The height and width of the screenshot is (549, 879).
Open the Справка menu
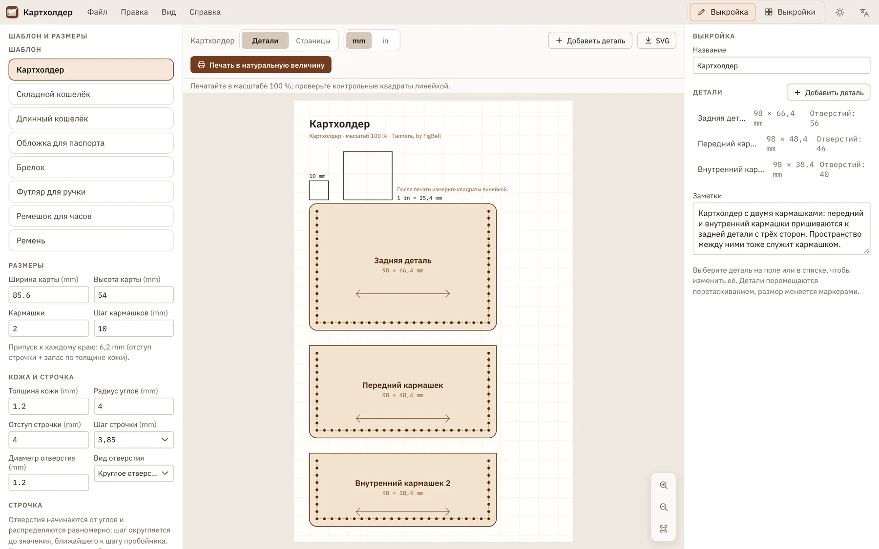coord(205,12)
